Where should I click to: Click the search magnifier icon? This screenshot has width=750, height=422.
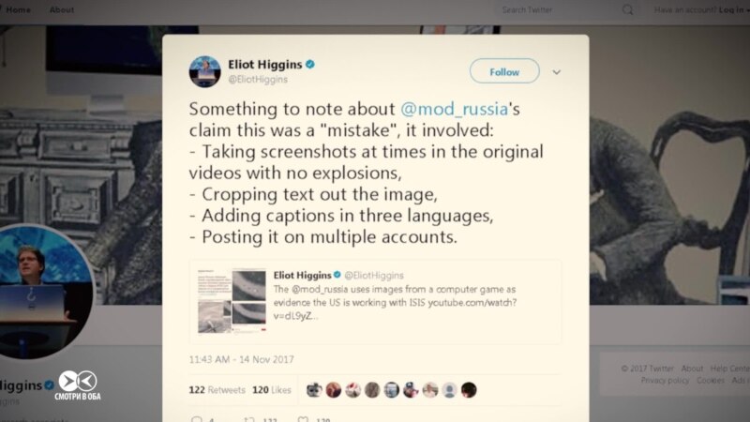click(x=628, y=10)
